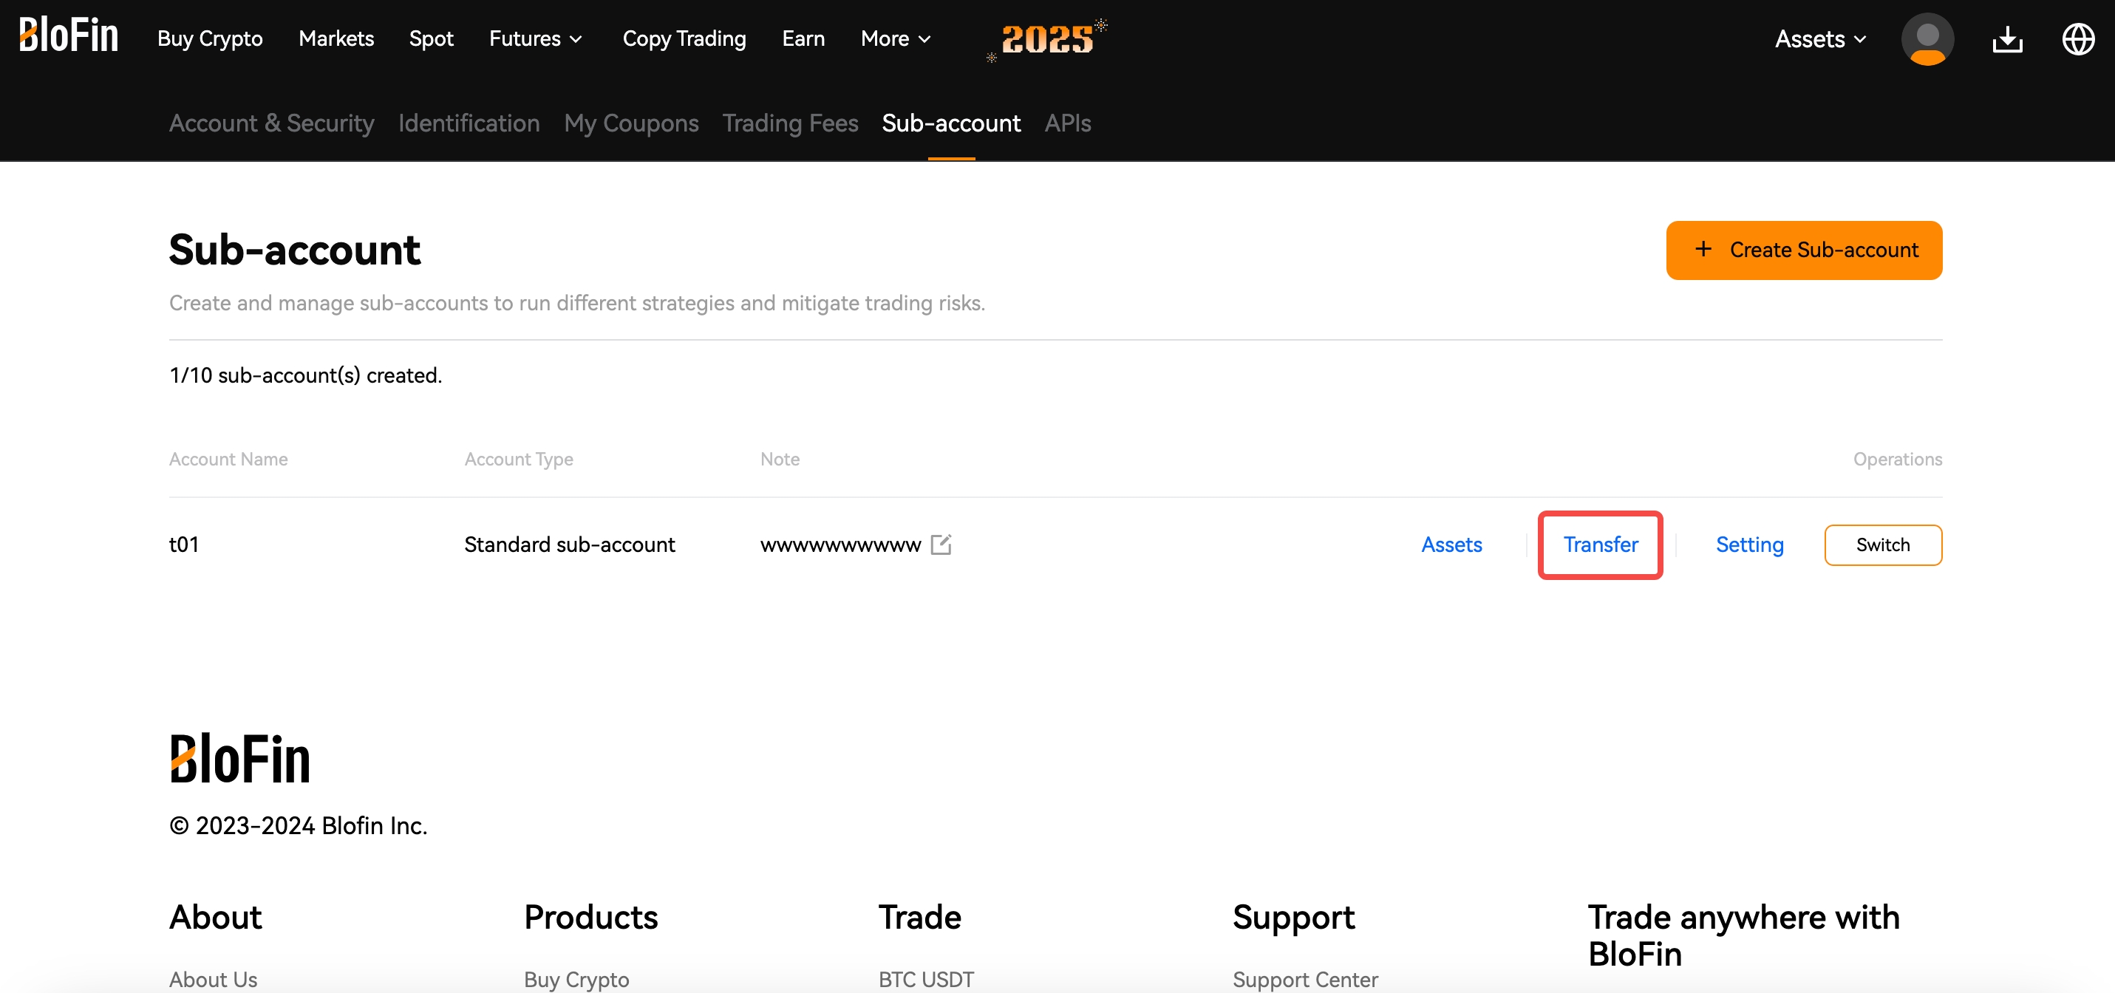2115x993 pixels.
Task: Edit the note with the pencil icon
Action: (x=941, y=544)
